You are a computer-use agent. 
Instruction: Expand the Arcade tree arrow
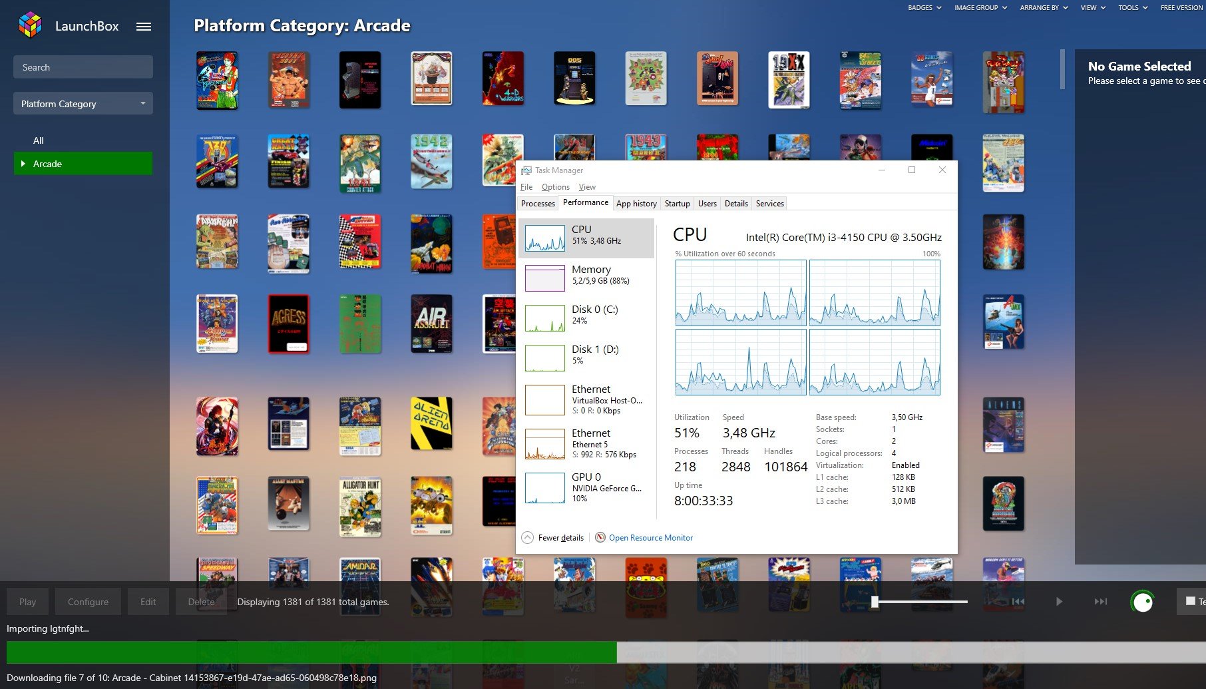(x=23, y=164)
